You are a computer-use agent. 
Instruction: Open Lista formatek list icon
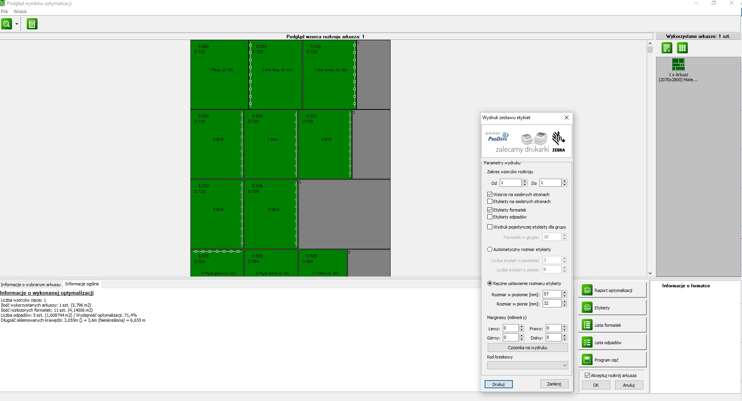pos(587,325)
